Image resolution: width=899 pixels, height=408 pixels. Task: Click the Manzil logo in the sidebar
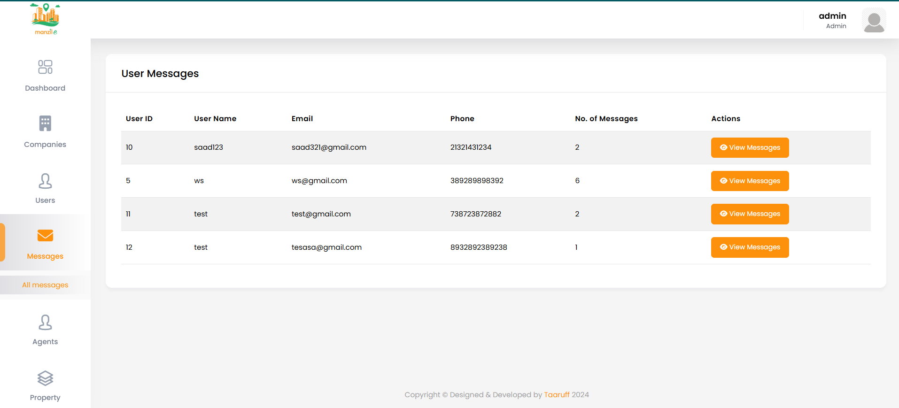coord(46,19)
